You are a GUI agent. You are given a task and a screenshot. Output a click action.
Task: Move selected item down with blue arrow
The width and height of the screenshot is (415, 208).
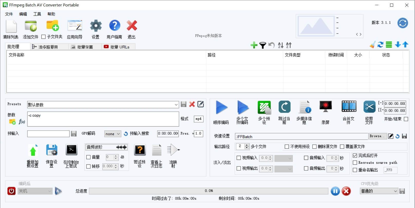click(398, 45)
